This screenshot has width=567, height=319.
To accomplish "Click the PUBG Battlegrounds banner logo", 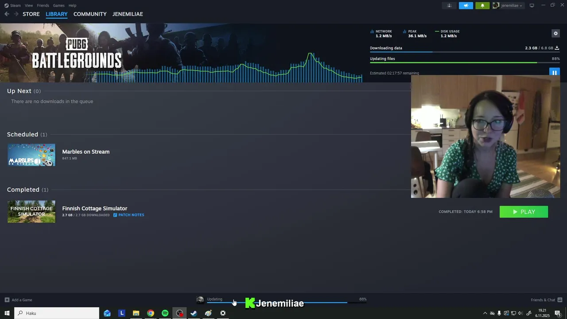I will pyautogui.click(x=77, y=53).
